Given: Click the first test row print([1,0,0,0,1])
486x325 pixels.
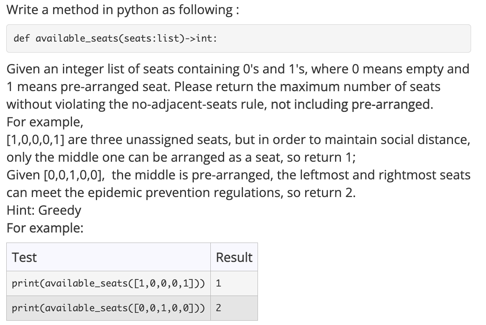Looking at the screenshot, I should tap(109, 283).
